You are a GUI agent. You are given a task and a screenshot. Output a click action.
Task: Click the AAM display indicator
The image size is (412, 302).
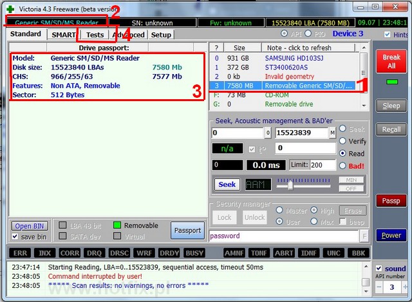point(257,185)
